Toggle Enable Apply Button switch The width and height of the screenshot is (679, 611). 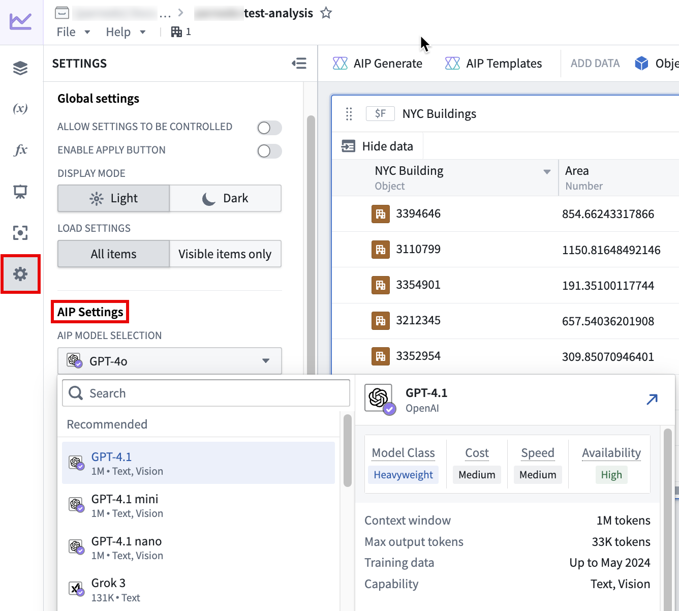[269, 151]
